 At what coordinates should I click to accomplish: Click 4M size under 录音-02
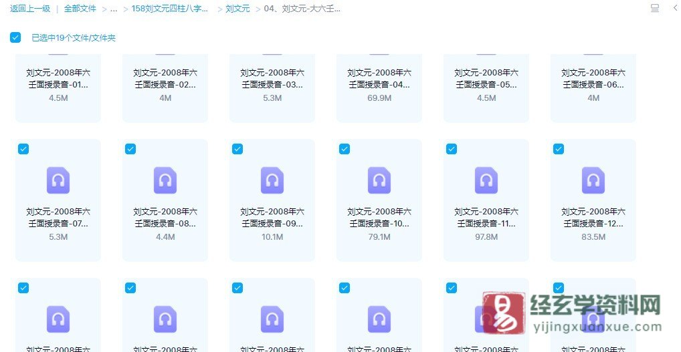click(165, 98)
